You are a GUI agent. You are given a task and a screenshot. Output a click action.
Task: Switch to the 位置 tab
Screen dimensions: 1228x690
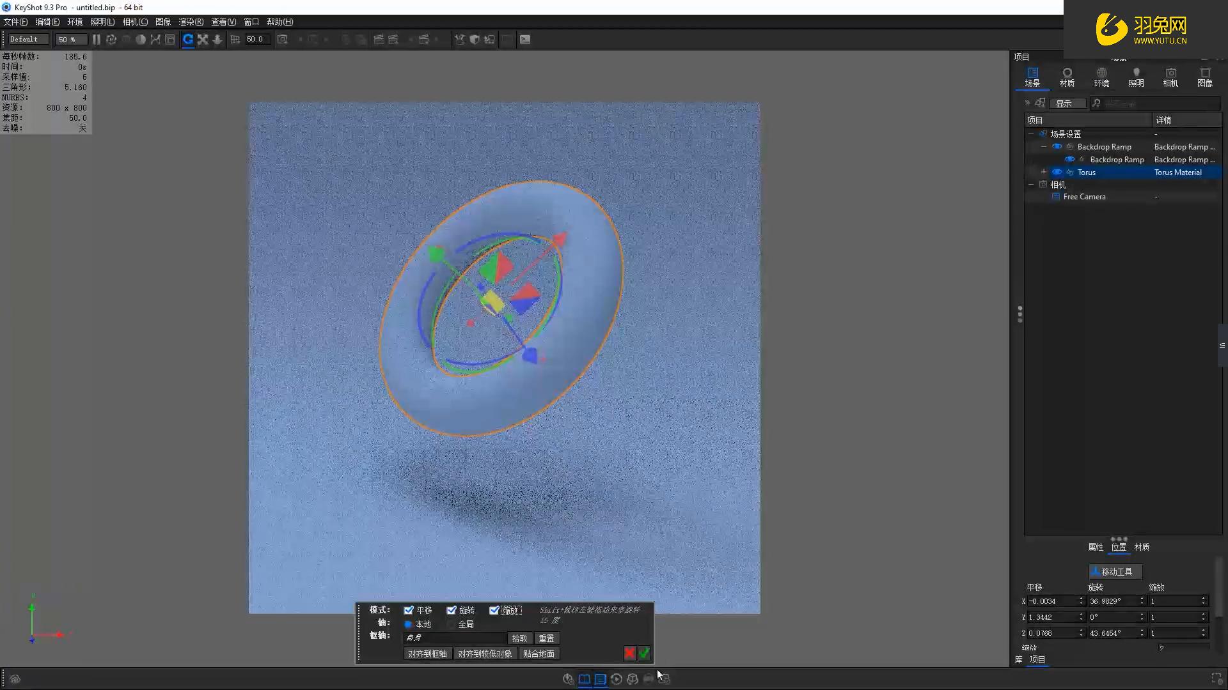coord(1118,547)
